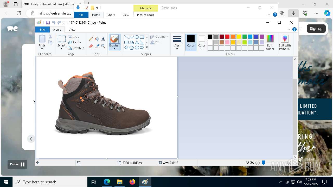Screen dimensions: 333x187
Task: Switch to Paint View tab
Action: point(72,30)
